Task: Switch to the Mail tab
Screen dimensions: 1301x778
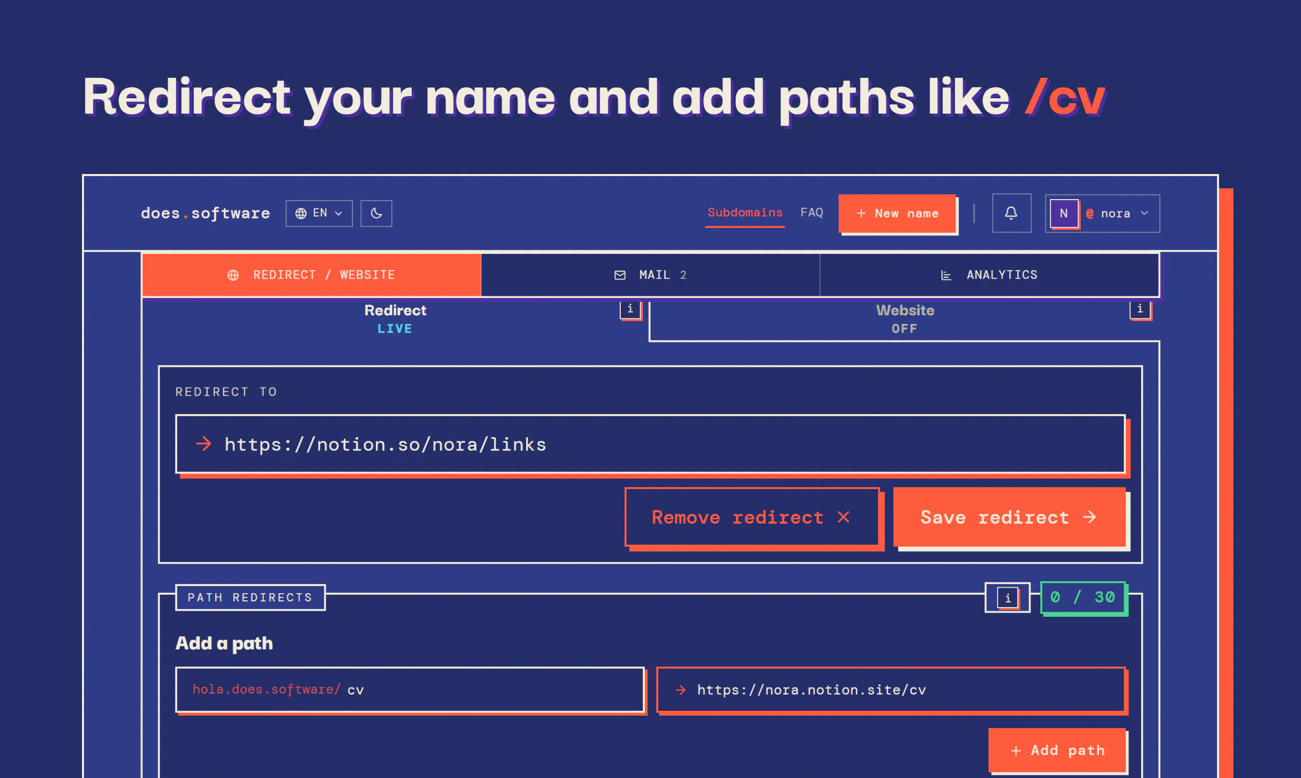Action: [x=651, y=275]
